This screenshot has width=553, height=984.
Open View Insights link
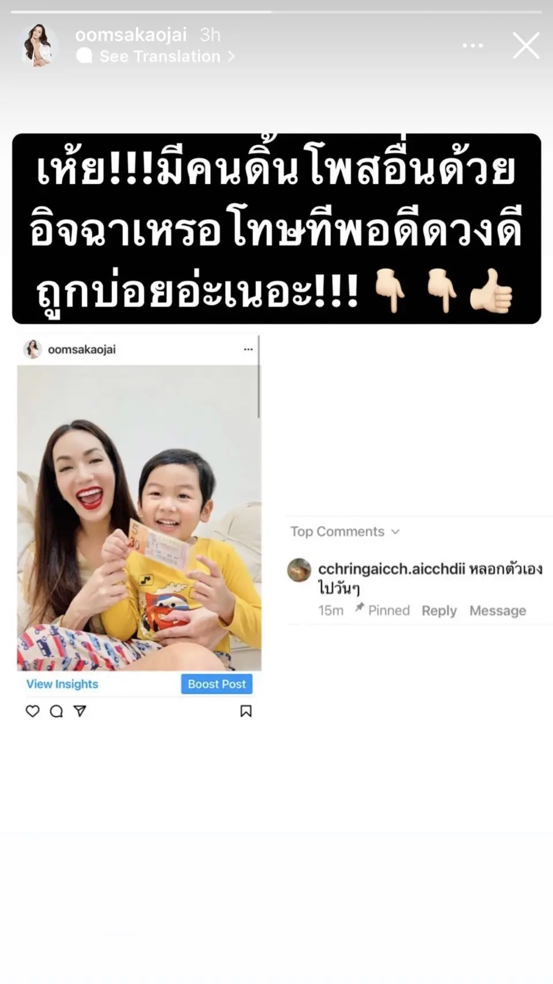pos(62,684)
